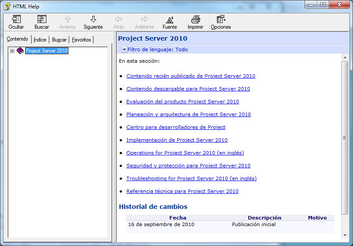353x246 pixels.
Task: Open Planeación y arquitectura link
Action: click(189, 114)
